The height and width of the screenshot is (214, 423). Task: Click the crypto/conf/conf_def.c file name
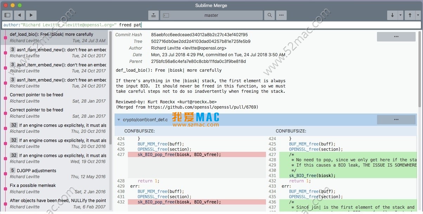pyautogui.click(x=145, y=120)
